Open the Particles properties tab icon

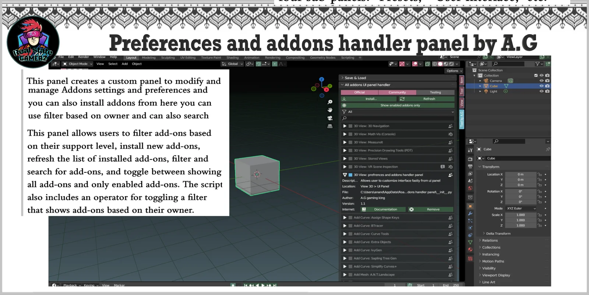pyautogui.click(x=470, y=221)
